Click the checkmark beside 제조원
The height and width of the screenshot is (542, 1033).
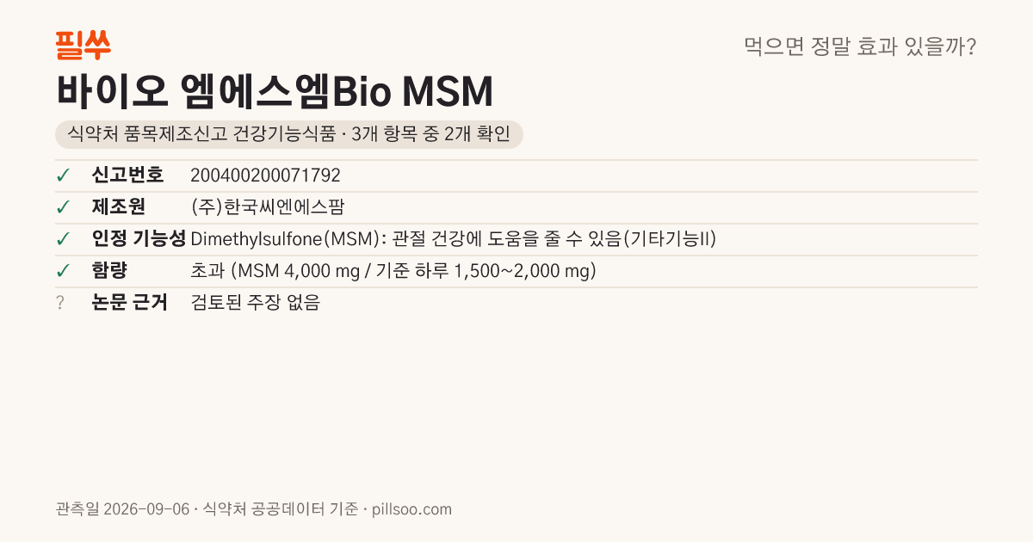(x=63, y=207)
